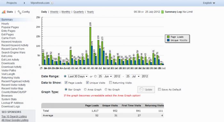Click the blue Unique Visits legend swatch
Viewport: 224px width, 122px height.
(168, 40)
